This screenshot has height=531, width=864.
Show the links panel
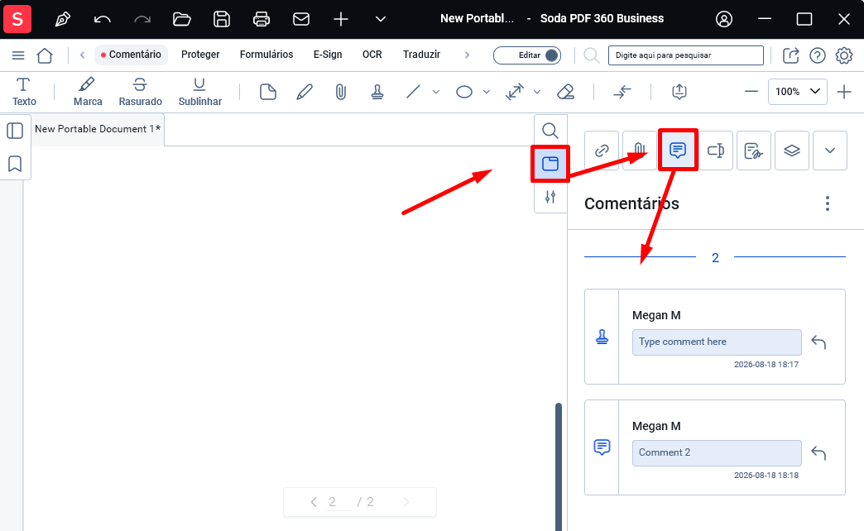(x=602, y=151)
